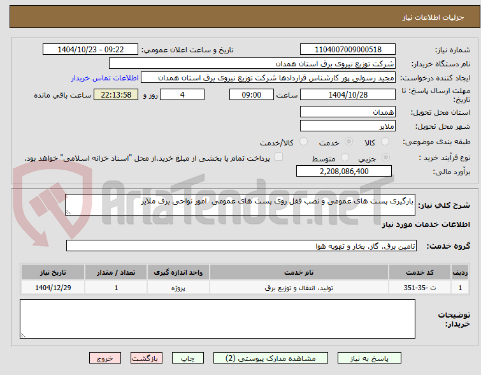Select the متوسط purchase type radio

tap(345, 158)
